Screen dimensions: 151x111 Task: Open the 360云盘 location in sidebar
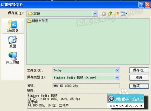pos(13,26)
